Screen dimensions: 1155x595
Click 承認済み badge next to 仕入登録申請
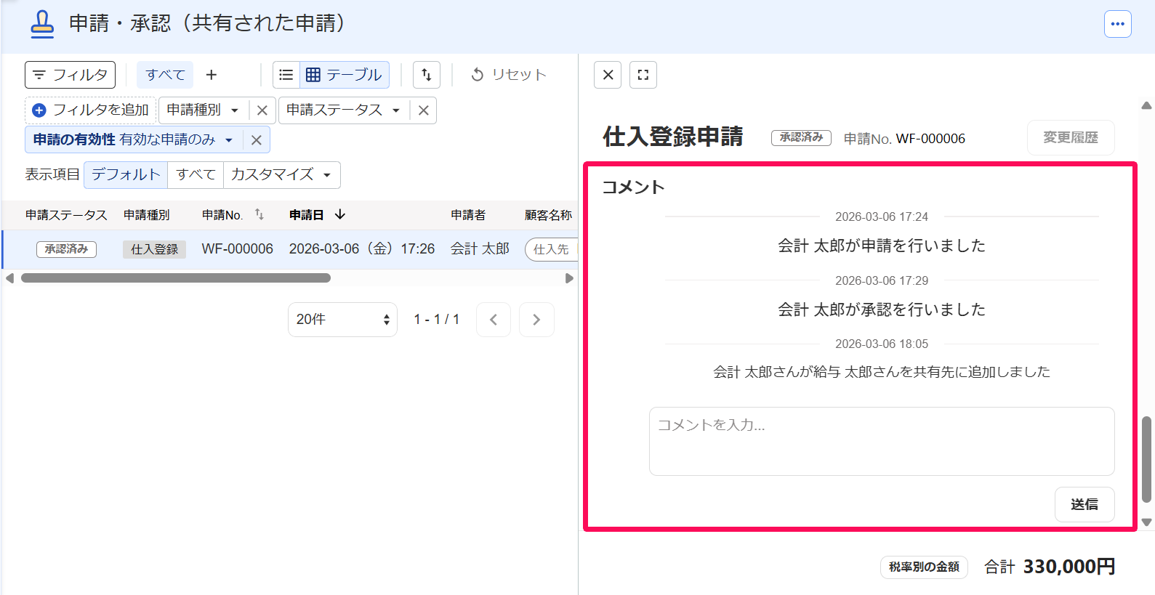[801, 137]
